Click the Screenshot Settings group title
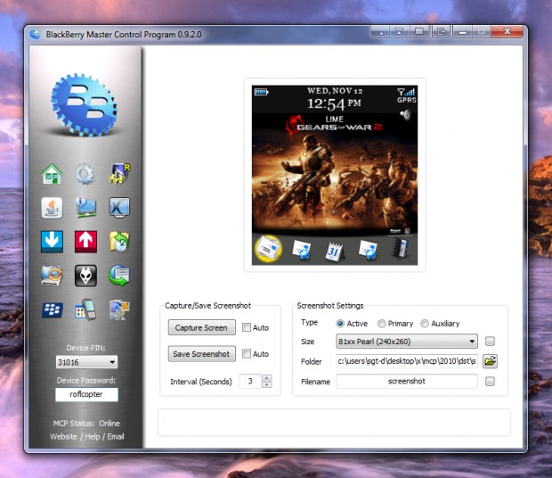The width and height of the screenshot is (552, 478). tap(329, 305)
